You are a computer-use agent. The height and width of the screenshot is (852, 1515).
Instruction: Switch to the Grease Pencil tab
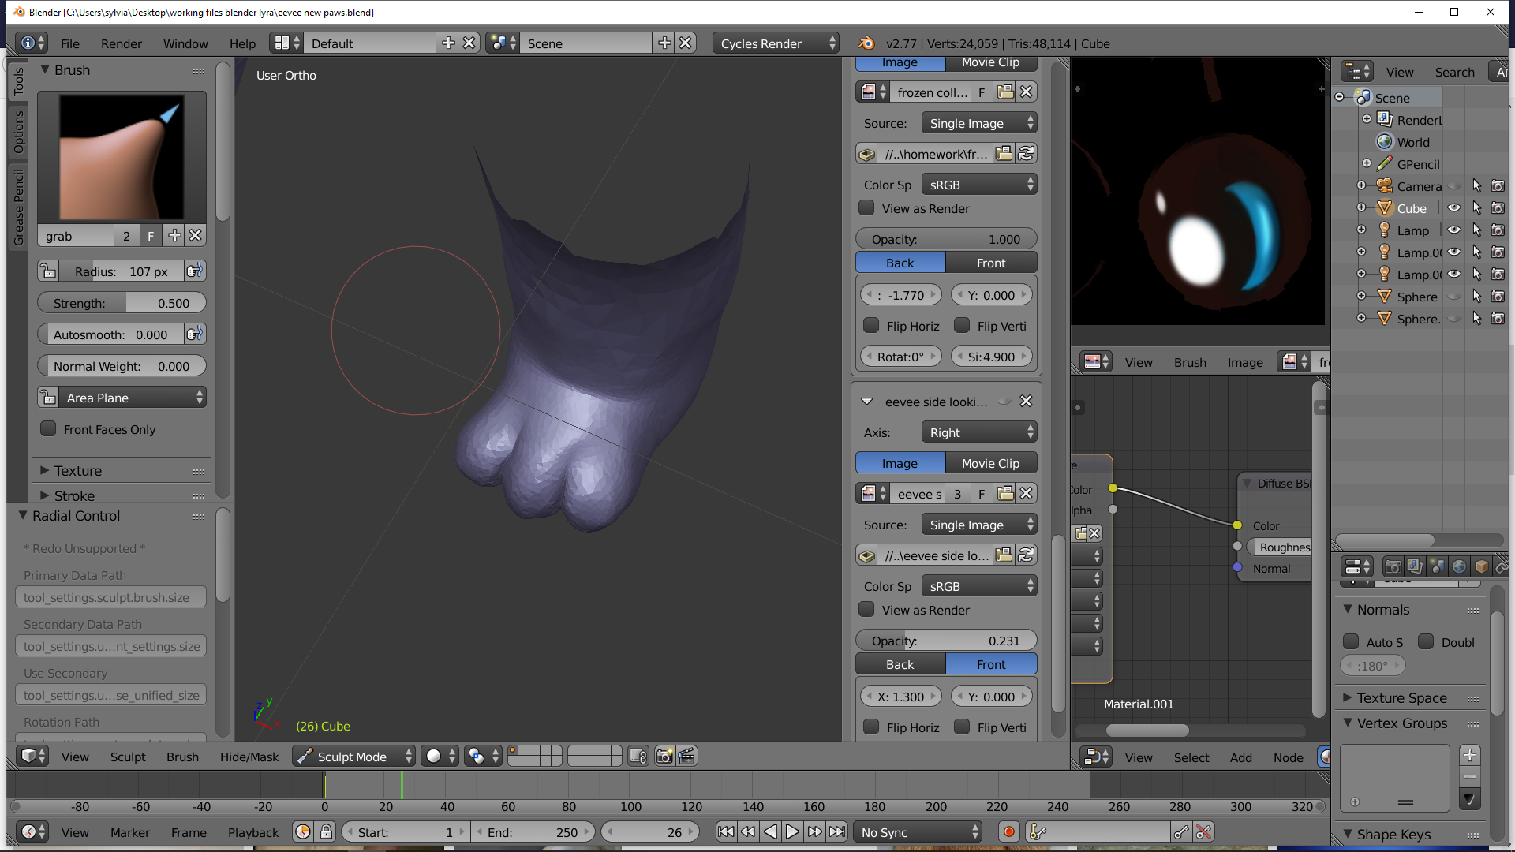tap(18, 207)
